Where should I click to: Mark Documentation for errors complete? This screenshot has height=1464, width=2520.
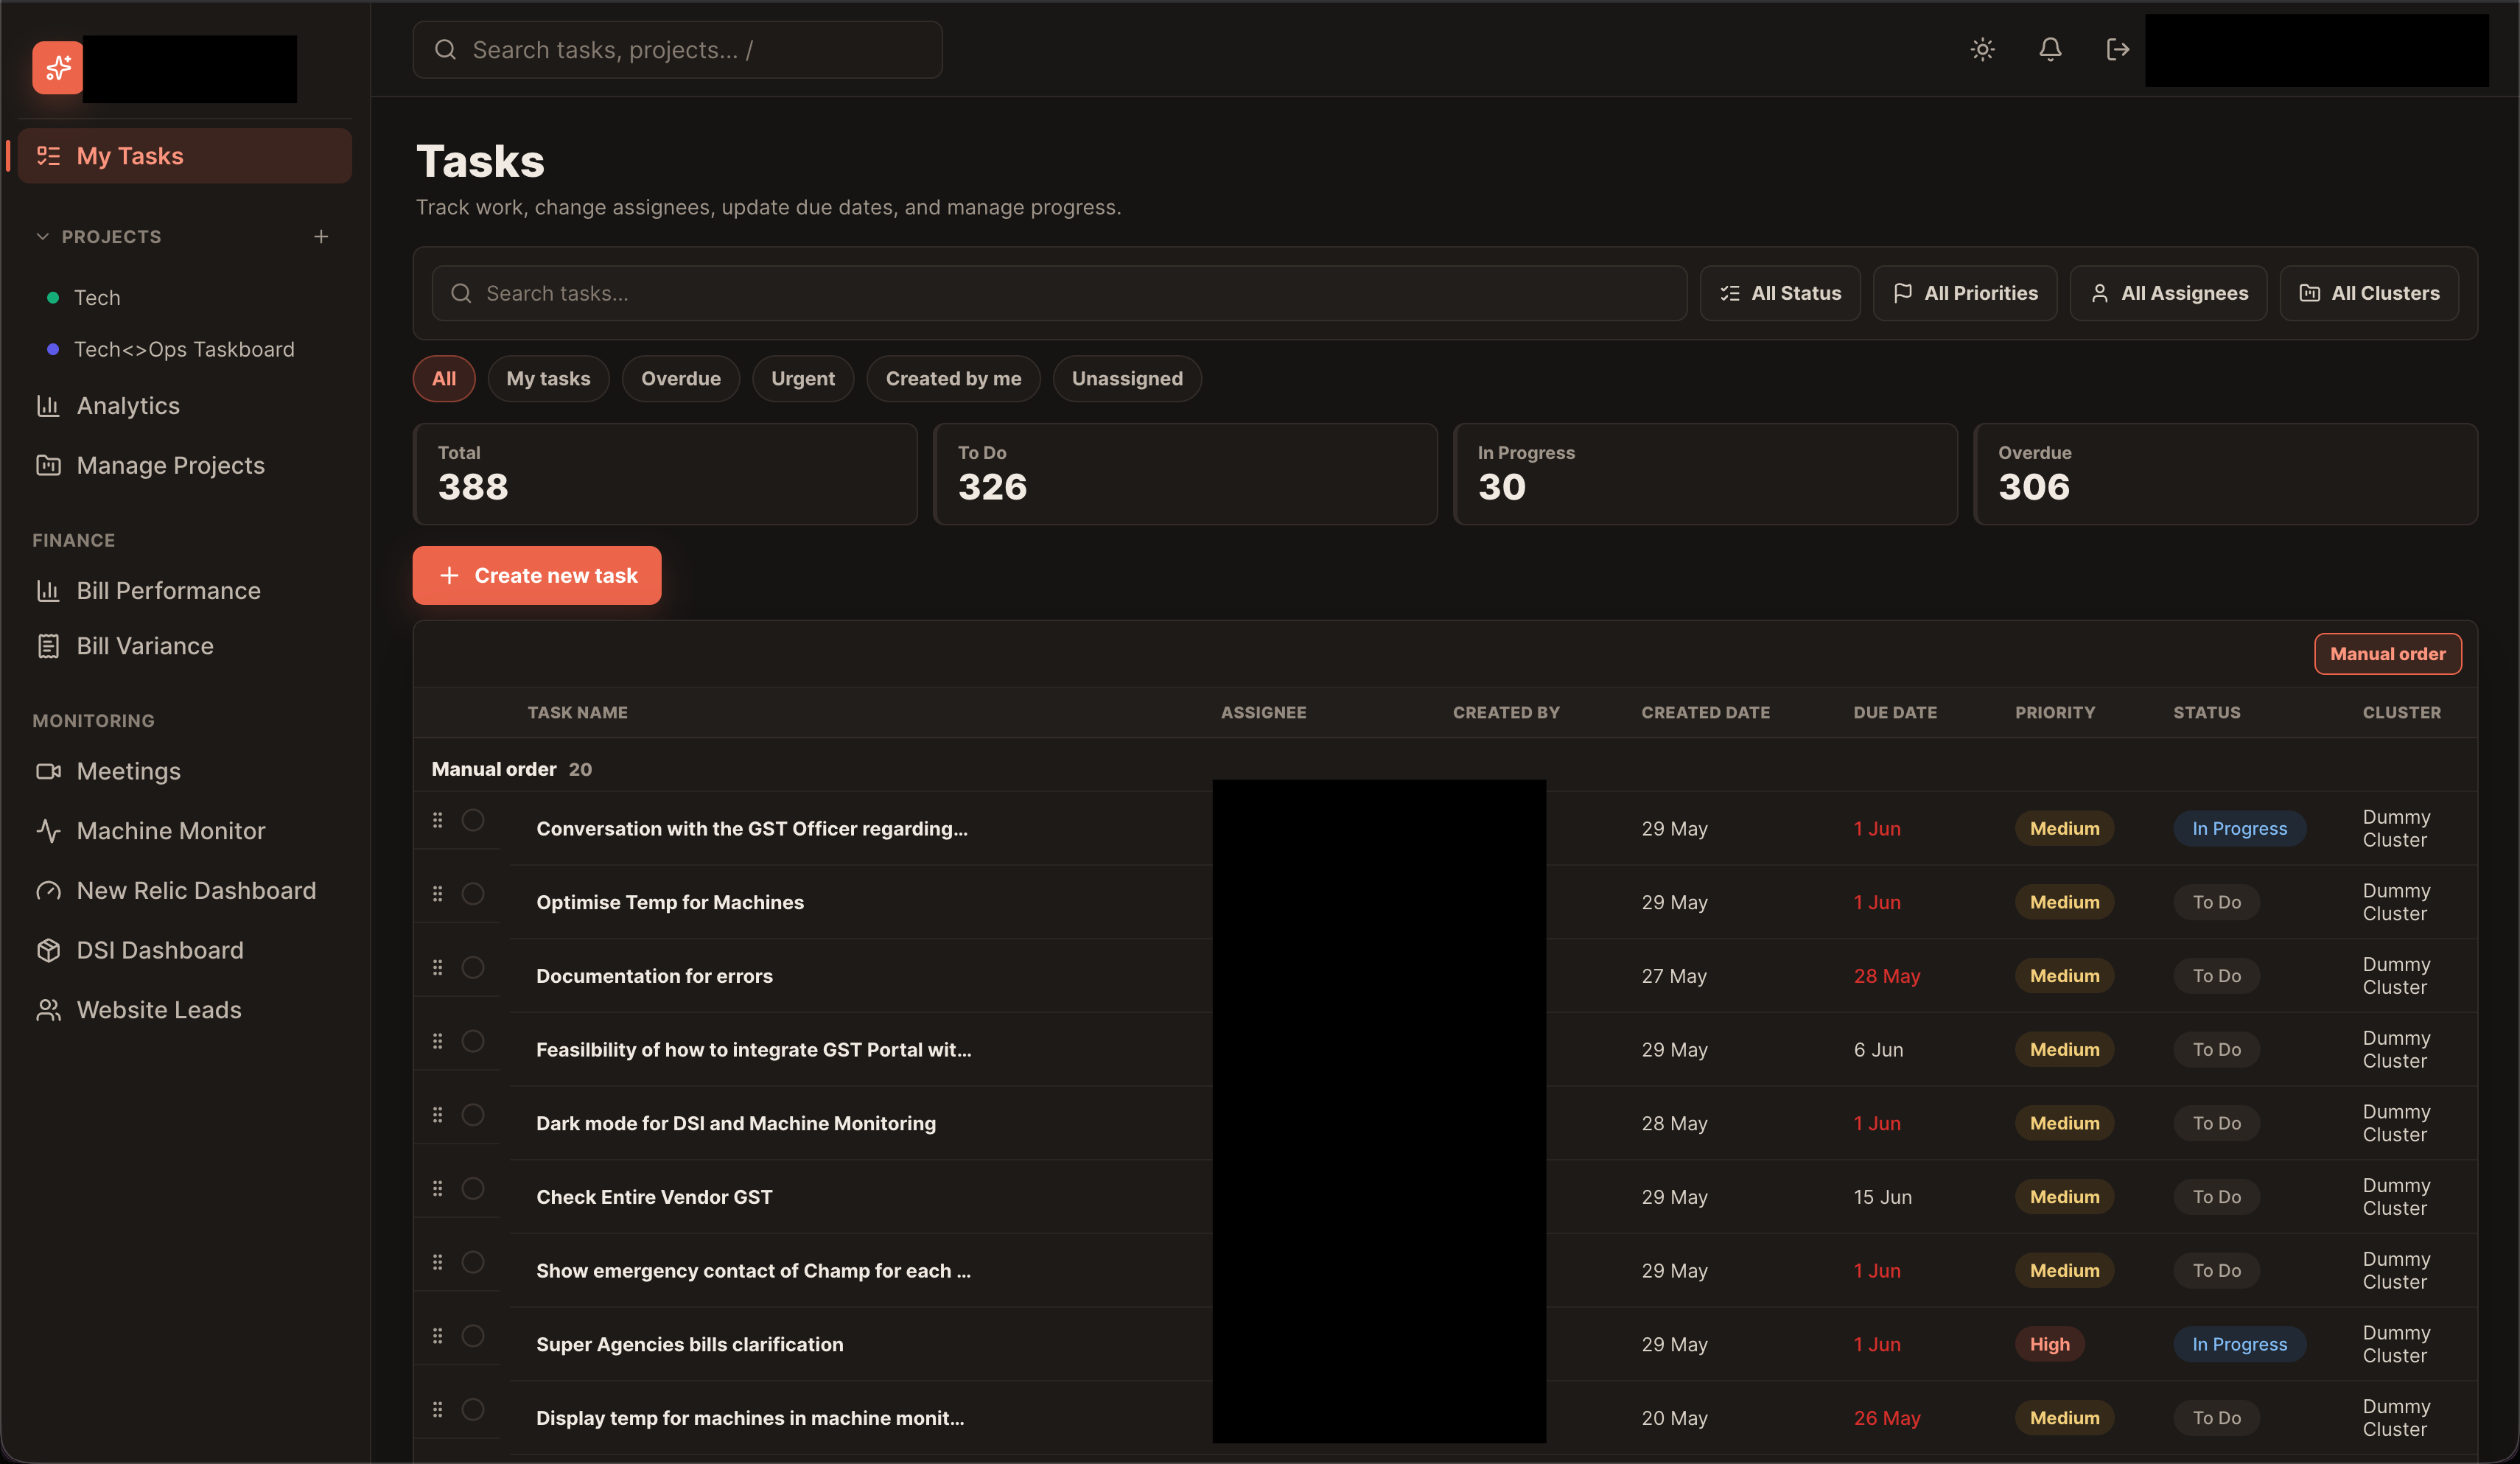473,967
